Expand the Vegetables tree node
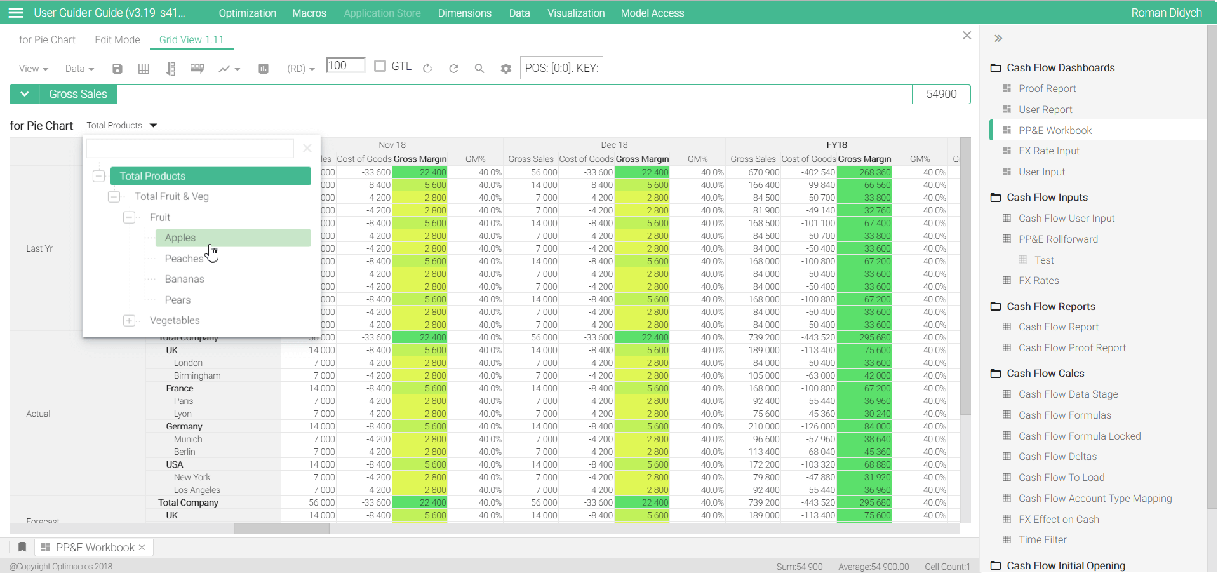1218x573 pixels. (x=129, y=321)
